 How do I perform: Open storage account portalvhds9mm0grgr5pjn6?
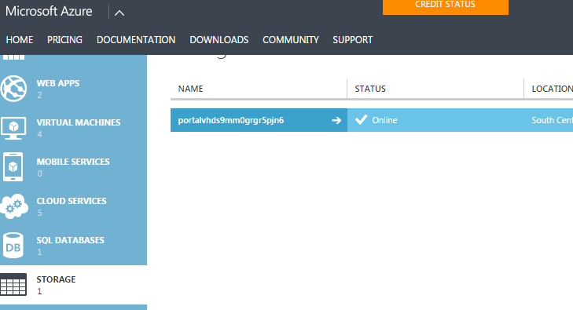230,120
